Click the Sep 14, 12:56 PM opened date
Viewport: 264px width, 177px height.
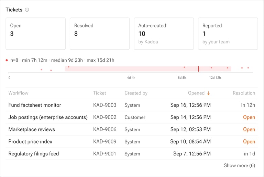(x=190, y=117)
